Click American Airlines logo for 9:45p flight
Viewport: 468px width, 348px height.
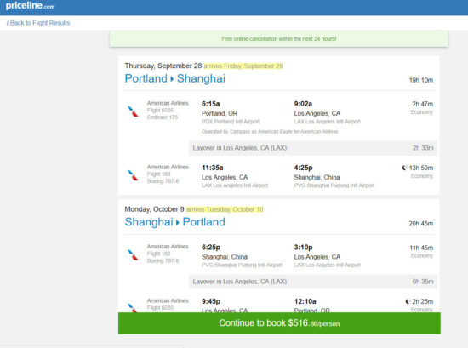(132, 308)
